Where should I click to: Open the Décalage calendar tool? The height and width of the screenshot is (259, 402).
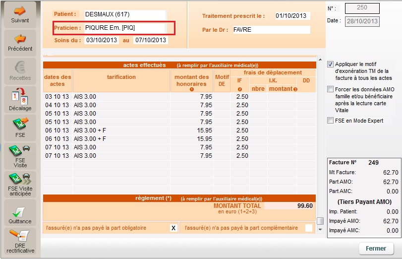pos(20,97)
